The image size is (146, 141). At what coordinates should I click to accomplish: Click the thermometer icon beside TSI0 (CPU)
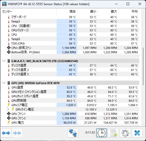9,43
